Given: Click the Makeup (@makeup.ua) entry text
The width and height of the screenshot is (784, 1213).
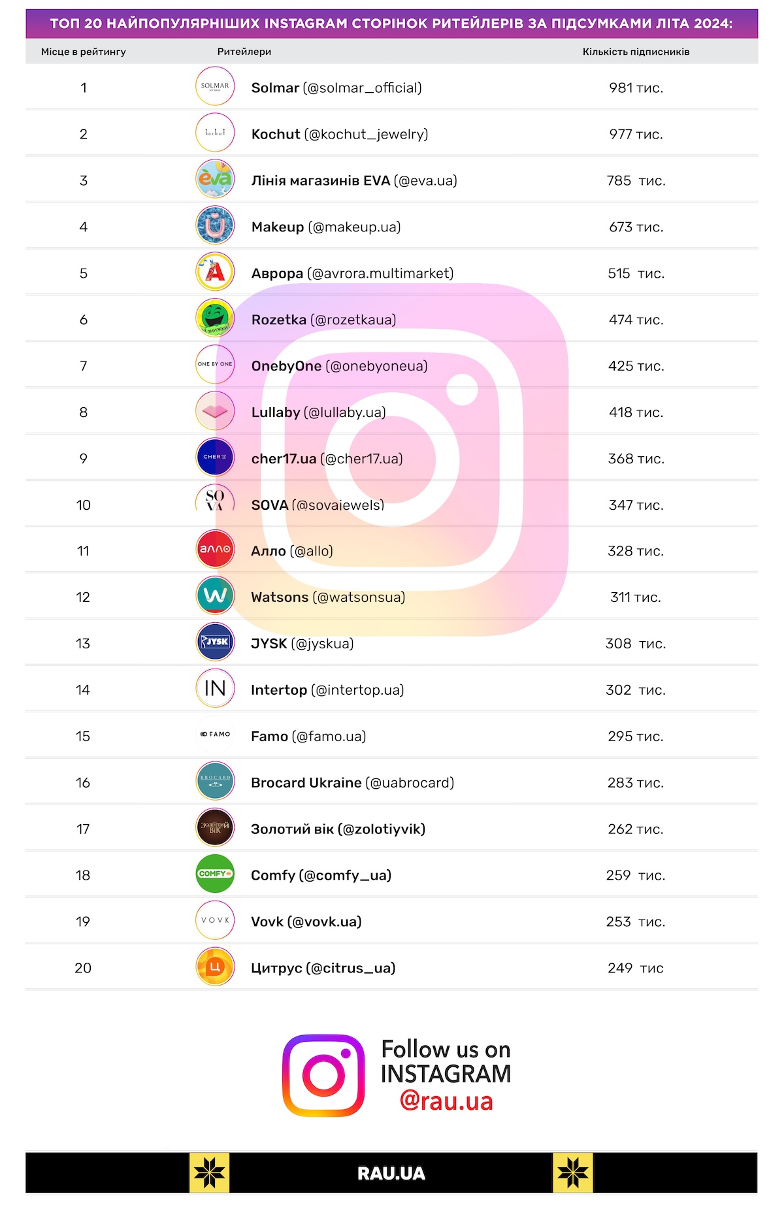Looking at the screenshot, I should pyautogui.click(x=326, y=227).
